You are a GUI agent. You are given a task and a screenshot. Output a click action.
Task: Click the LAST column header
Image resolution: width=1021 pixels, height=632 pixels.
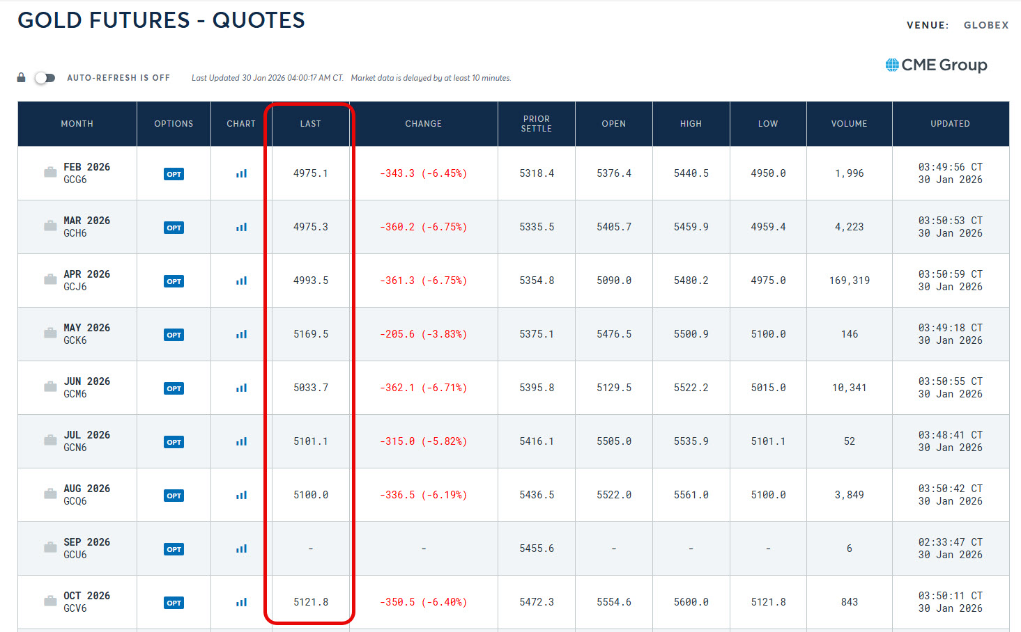click(310, 124)
